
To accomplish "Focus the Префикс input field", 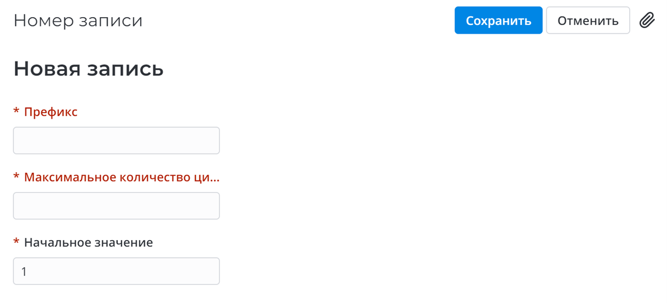I will 116,141.
